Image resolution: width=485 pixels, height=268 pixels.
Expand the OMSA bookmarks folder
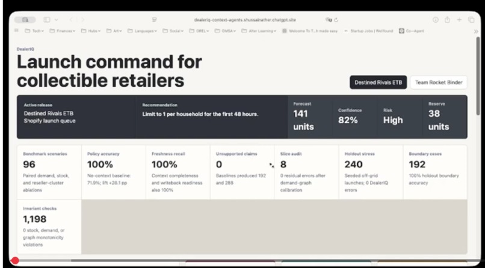[x=226, y=31]
